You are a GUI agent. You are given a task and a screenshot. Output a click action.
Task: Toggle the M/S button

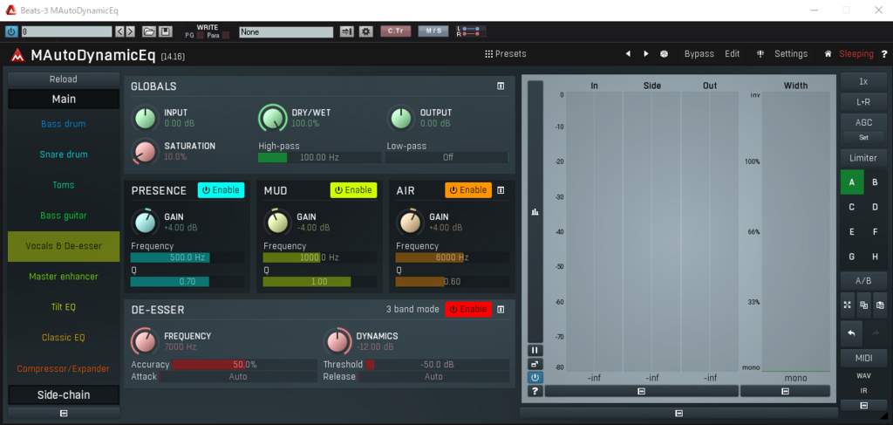pos(433,31)
